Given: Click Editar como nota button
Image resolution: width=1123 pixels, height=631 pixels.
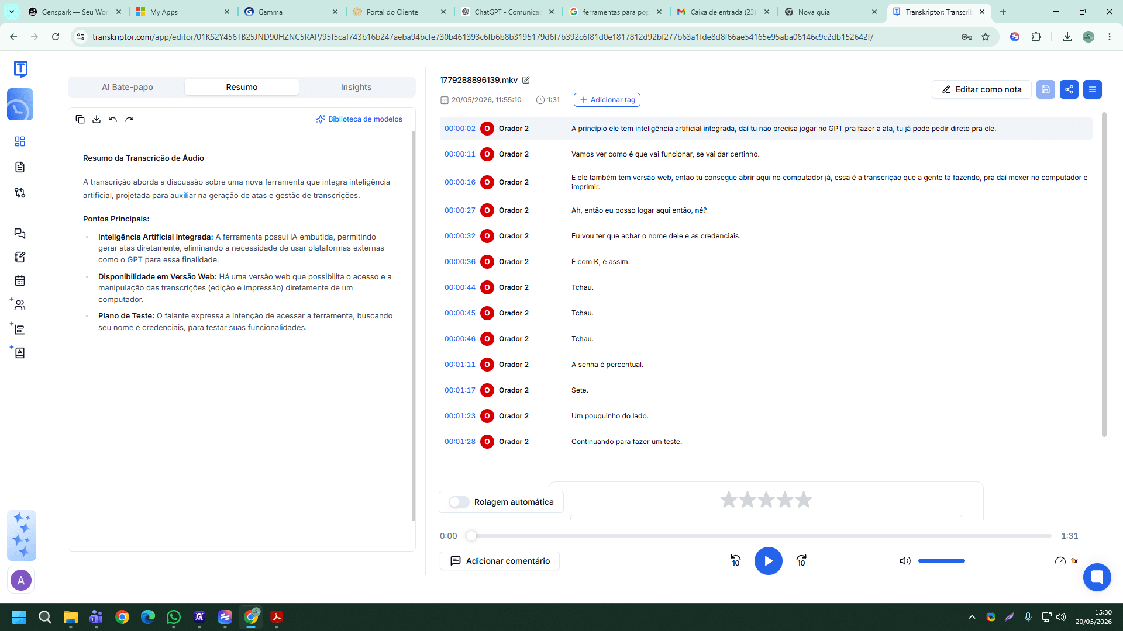Looking at the screenshot, I should pos(981,89).
